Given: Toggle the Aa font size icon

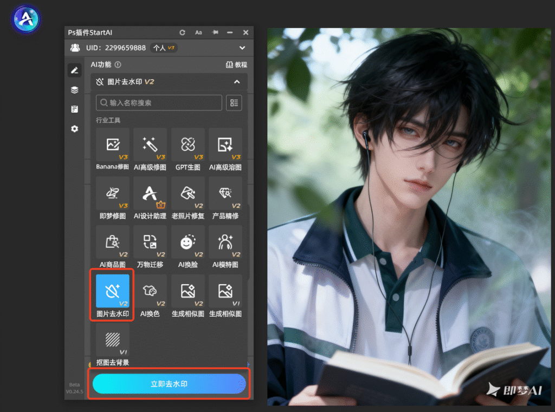Looking at the screenshot, I should (198, 32).
